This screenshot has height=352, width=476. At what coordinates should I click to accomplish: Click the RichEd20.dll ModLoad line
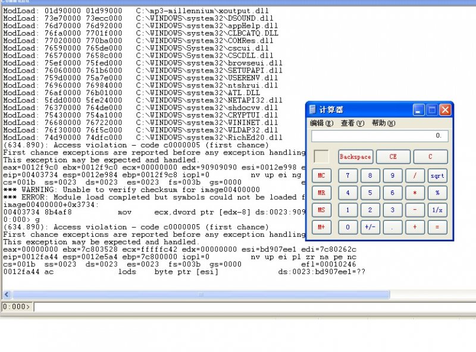point(143,137)
